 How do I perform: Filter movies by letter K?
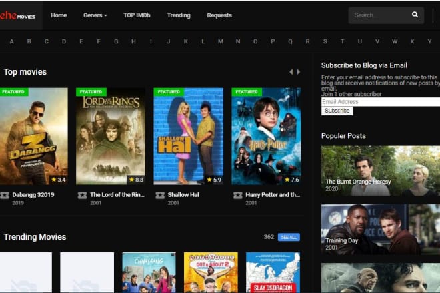click(186, 41)
